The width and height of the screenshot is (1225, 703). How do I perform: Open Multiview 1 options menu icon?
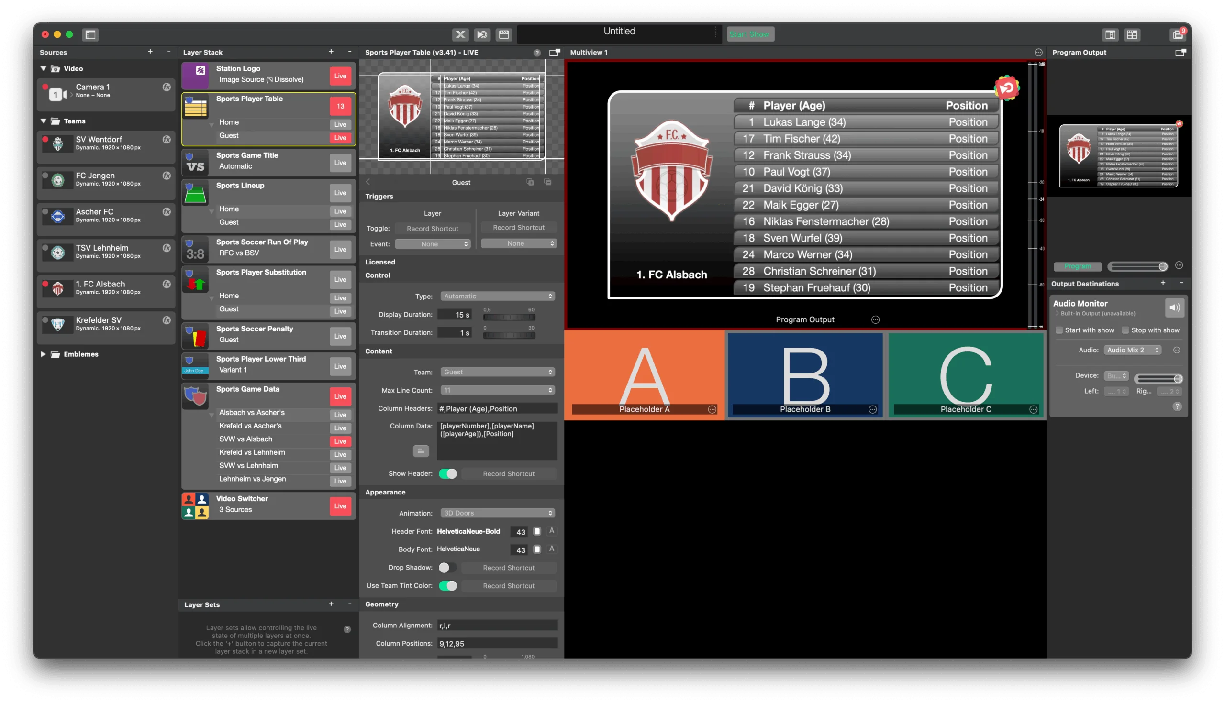tap(1038, 52)
